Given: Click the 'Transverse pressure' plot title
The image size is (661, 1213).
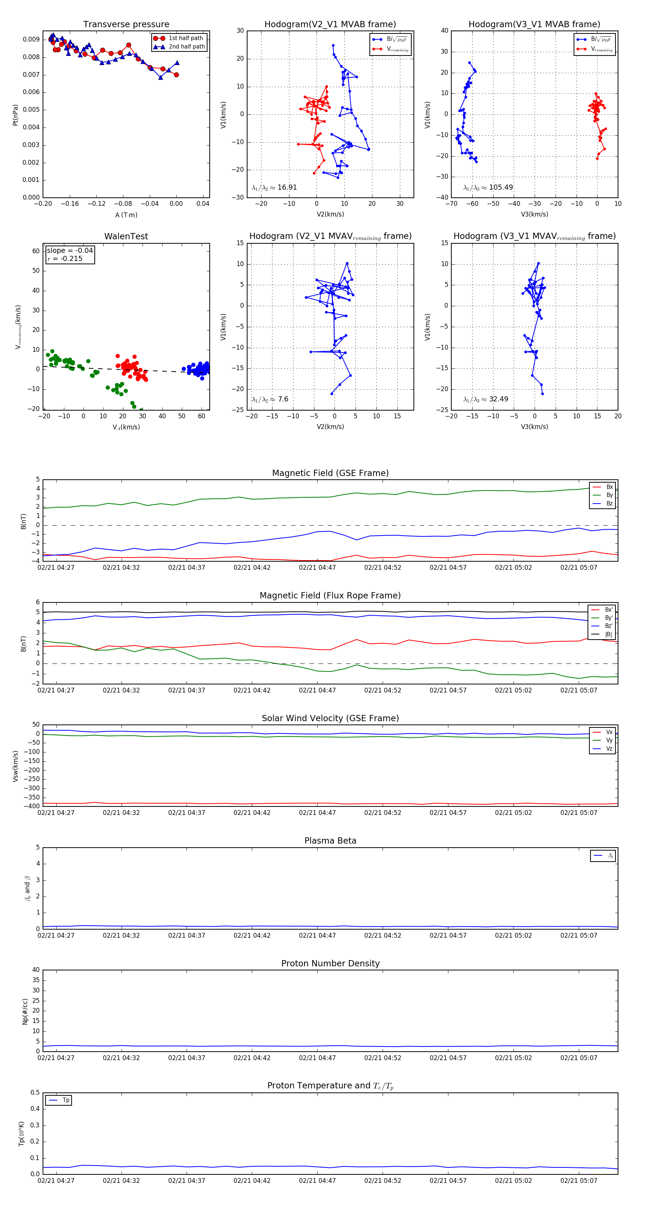Looking at the screenshot, I should pos(126,25).
